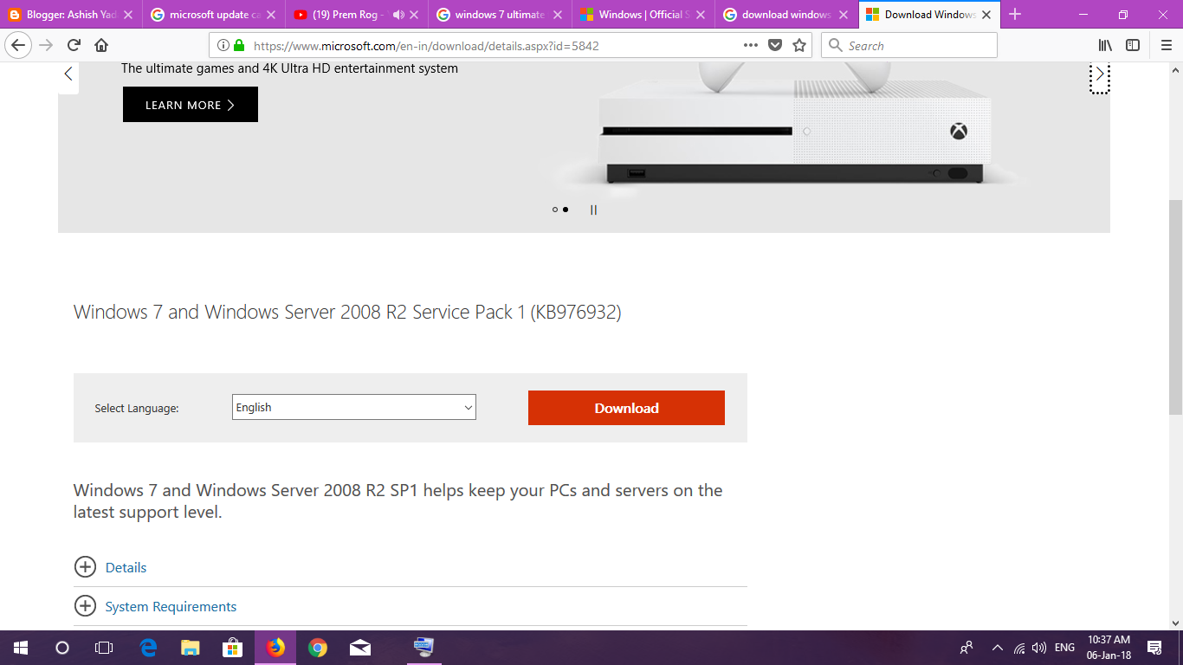
Task: Mute audio on the Prem Rog tab
Action: coord(398,15)
